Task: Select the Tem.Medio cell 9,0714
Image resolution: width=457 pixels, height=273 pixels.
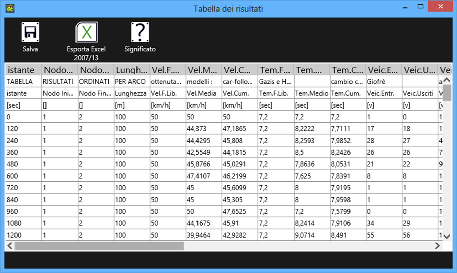Action: point(312,235)
